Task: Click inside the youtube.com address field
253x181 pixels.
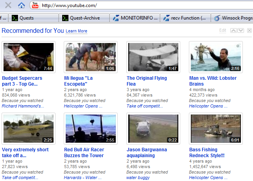Action: 145,5
